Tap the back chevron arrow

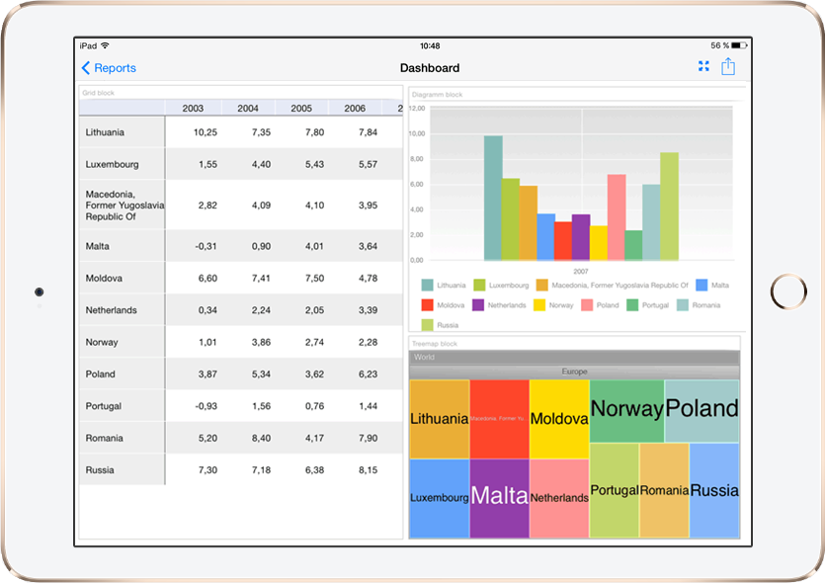(86, 68)
